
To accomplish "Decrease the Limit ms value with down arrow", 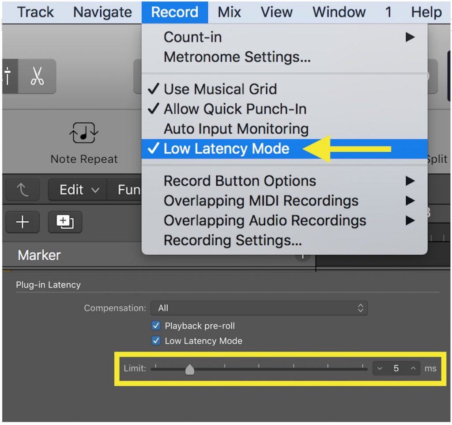I will click(x=380, y=368).
